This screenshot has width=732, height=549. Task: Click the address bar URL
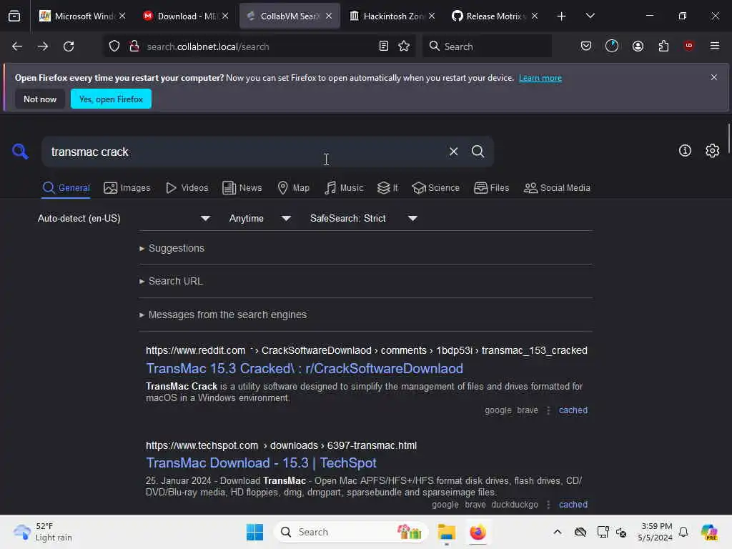(208, 46)
